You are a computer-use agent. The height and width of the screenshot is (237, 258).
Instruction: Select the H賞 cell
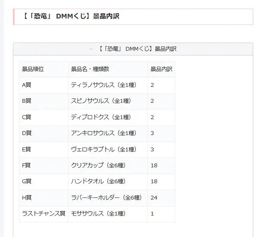point(44,198)
